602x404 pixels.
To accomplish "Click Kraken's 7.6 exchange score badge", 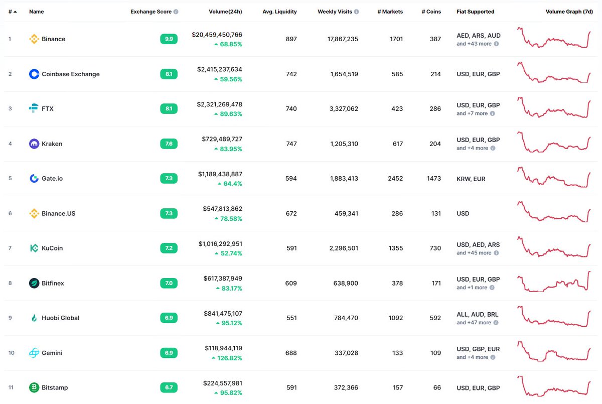I will coord(169,144).
